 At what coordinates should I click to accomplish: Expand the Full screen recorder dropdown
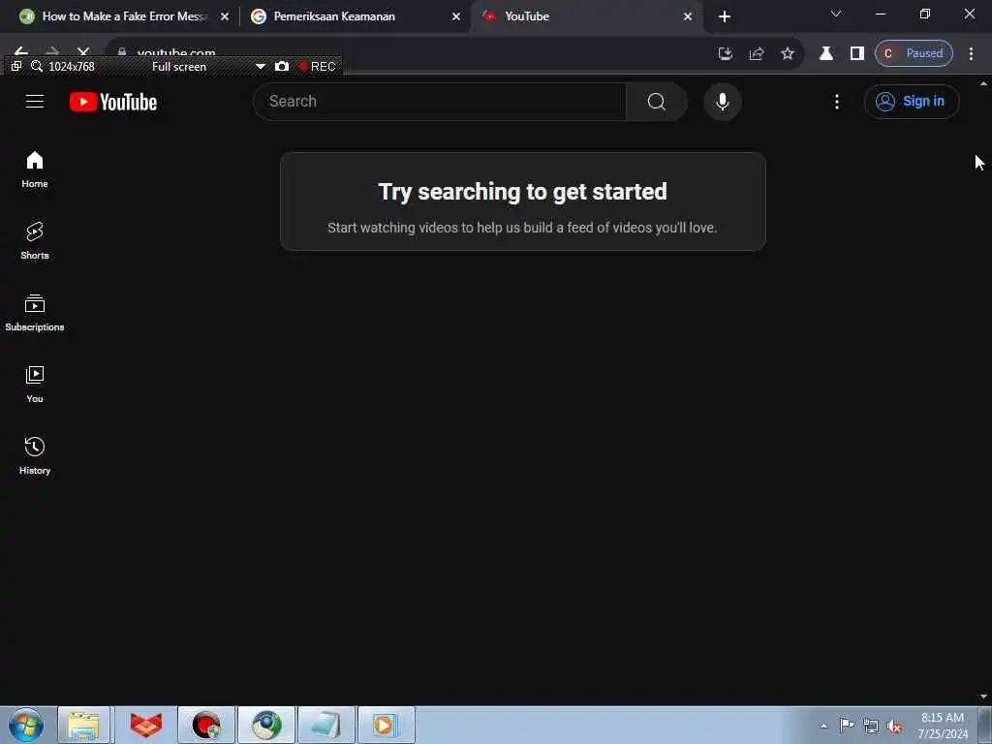260,67
